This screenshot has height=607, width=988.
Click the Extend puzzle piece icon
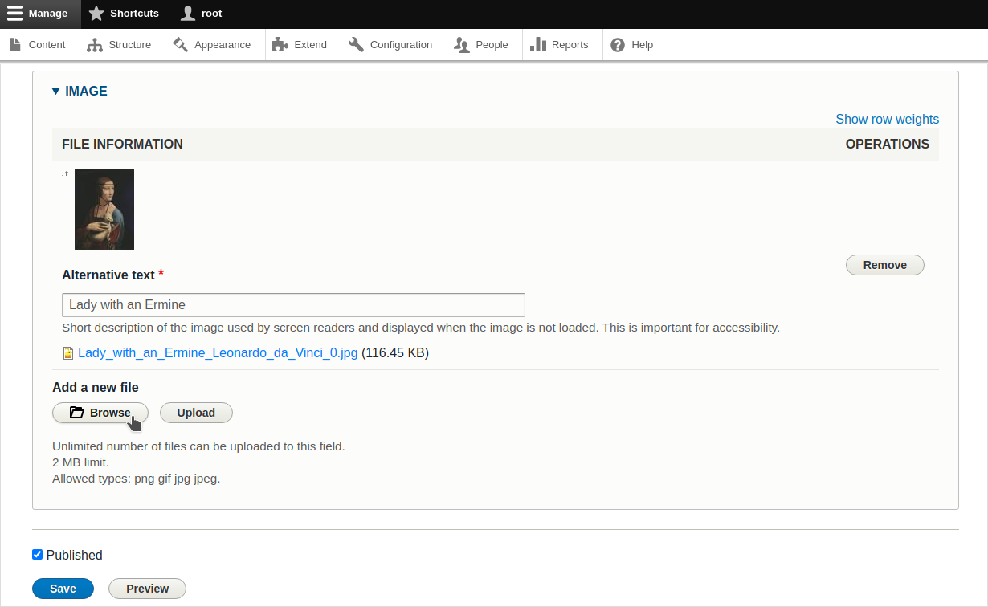[280, 44]
